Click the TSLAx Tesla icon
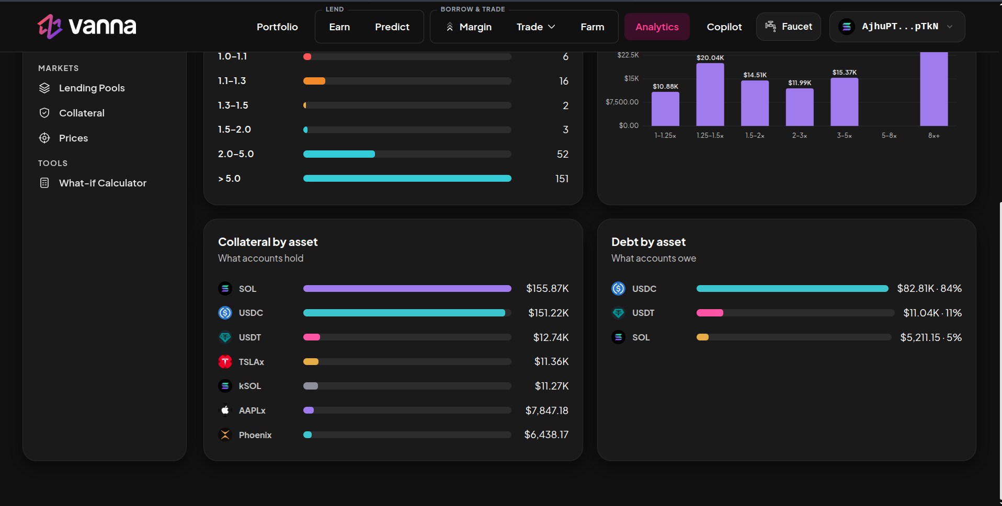Screen dimensions: 1002x506 [225, 361]
